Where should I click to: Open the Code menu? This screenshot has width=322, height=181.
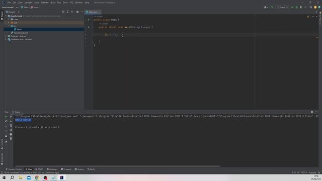click(x=37, y=3)
